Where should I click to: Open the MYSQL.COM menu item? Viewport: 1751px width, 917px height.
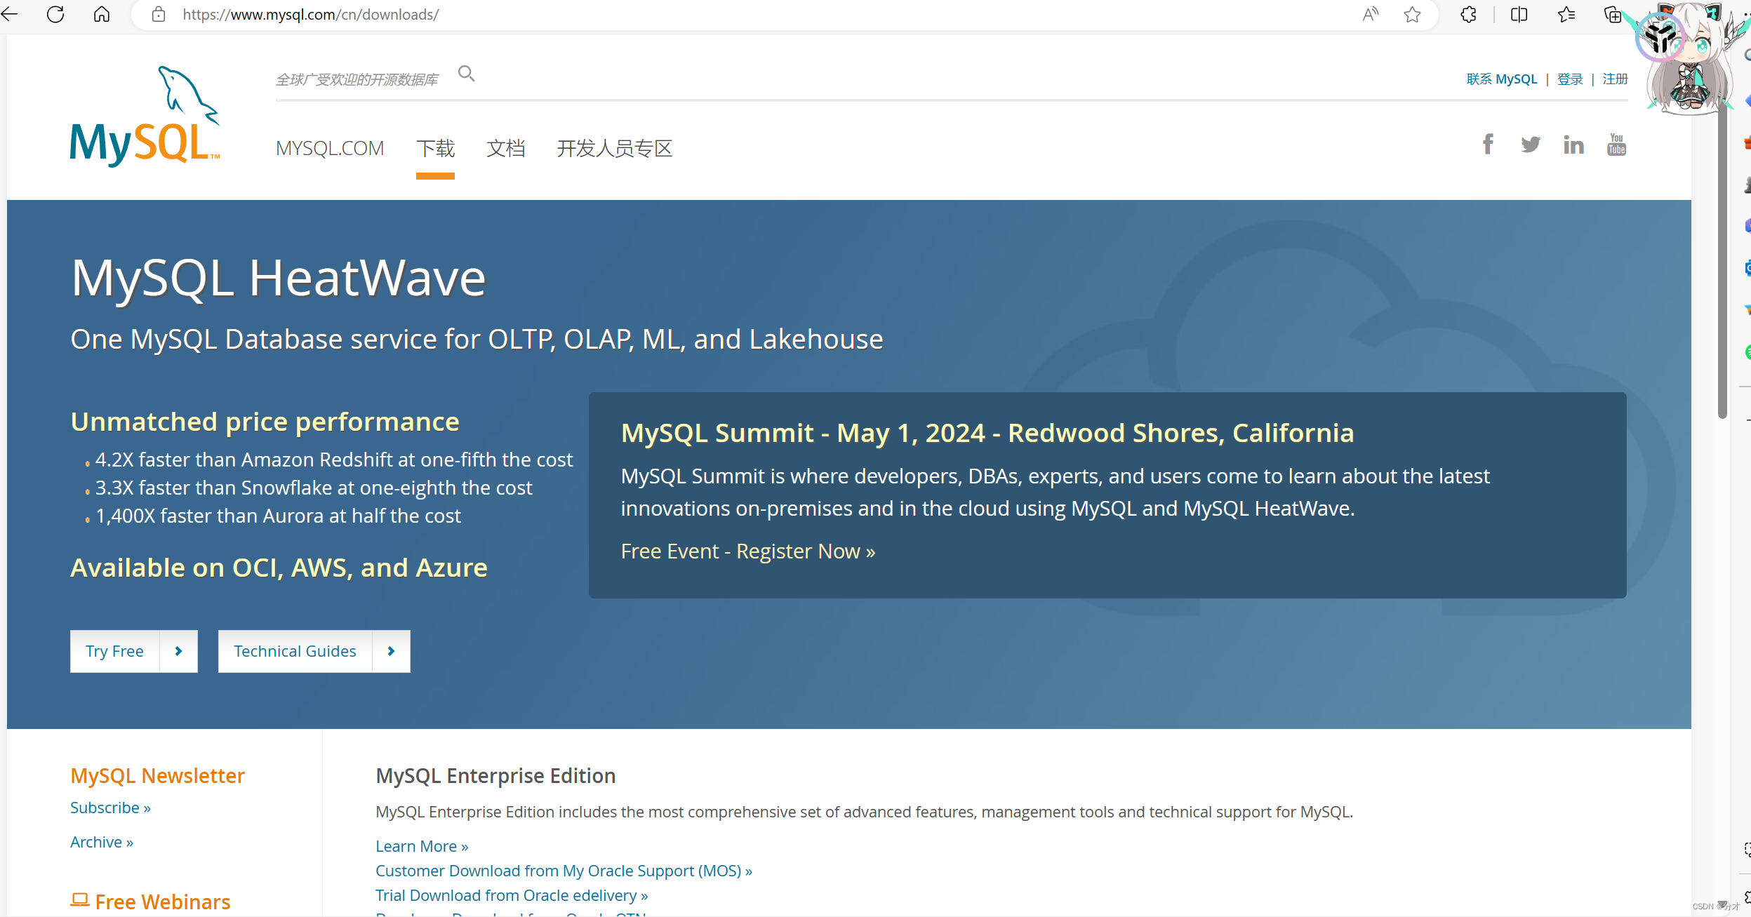pyautogui.click(x=330, y=148)
